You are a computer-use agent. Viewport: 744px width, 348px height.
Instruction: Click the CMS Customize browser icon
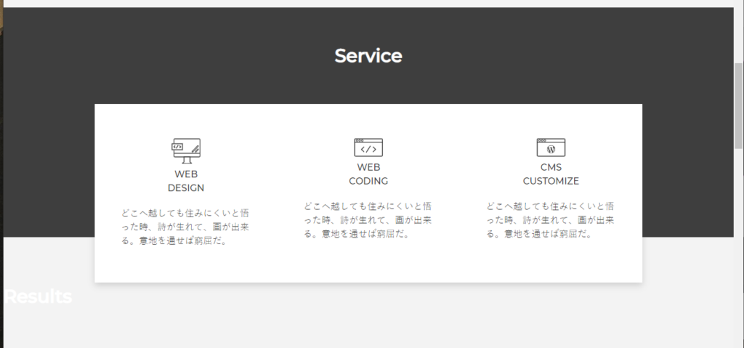point(551,147)
